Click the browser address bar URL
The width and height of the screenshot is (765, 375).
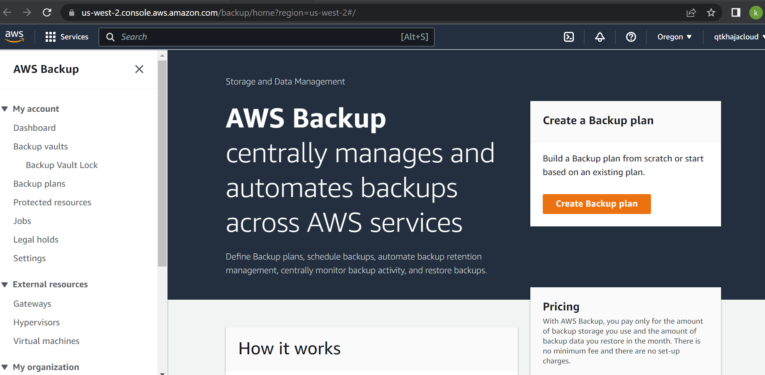[219, 13]
